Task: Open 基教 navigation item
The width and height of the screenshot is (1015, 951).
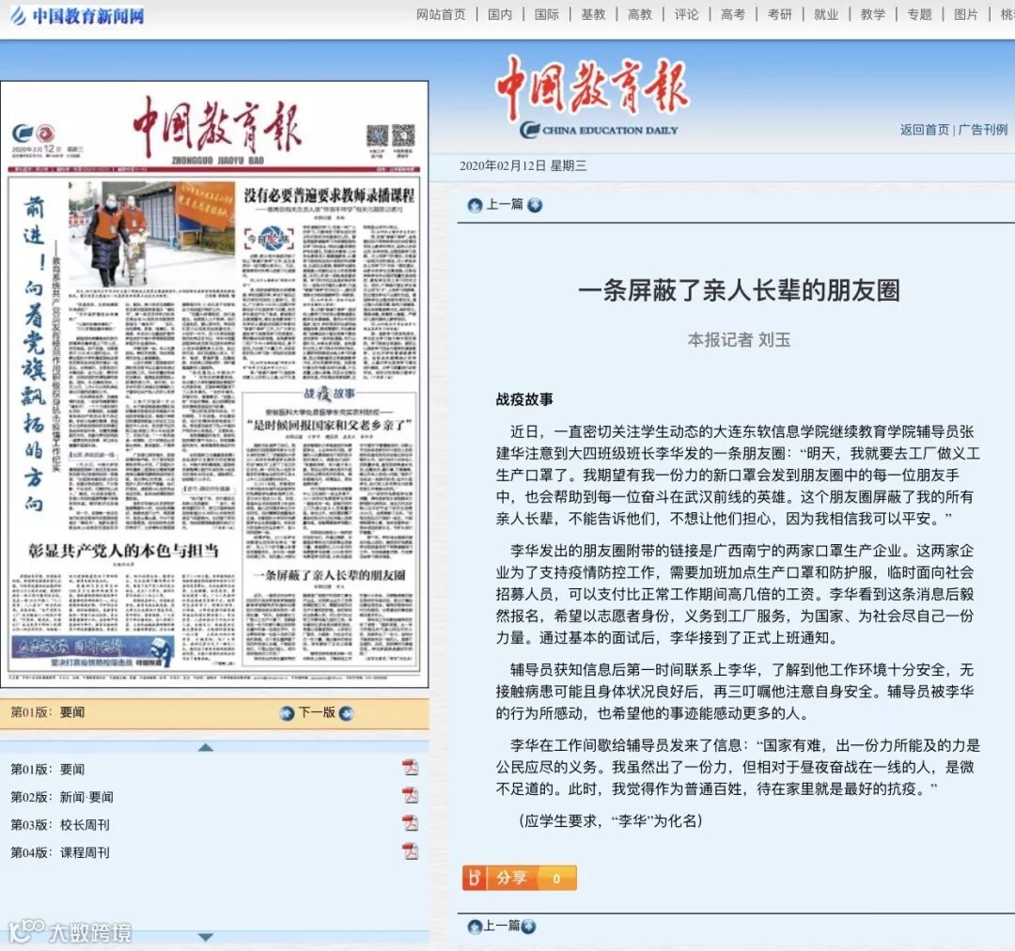Action: pos(593,14)
